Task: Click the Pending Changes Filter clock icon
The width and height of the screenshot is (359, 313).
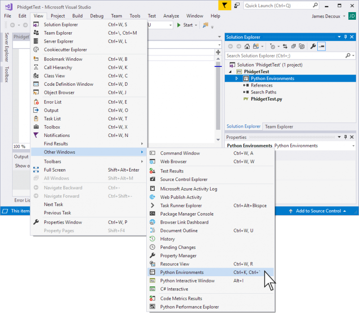Action: (272, 46)
